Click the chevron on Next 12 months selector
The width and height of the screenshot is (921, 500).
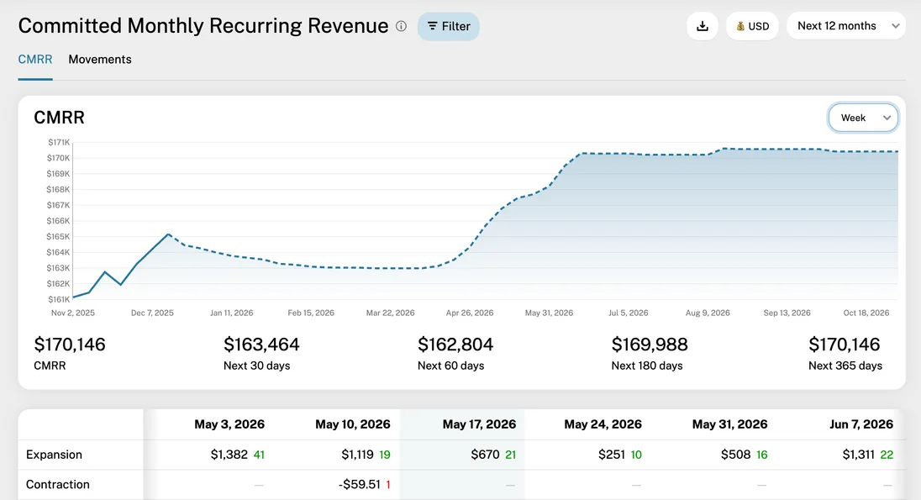pyautogui.click(x=894, y=26)
